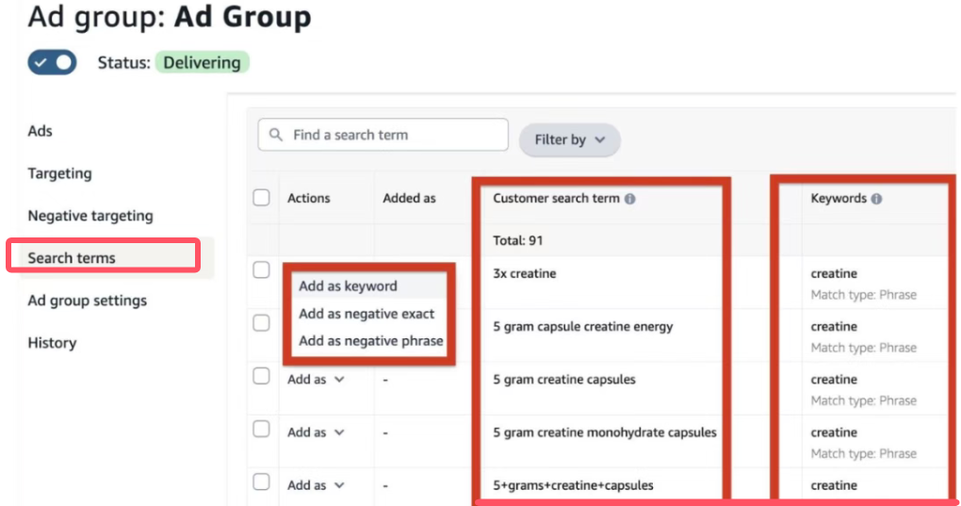Check row 5 gram creatine monohydrate capsules

click(x=262, y=430)
